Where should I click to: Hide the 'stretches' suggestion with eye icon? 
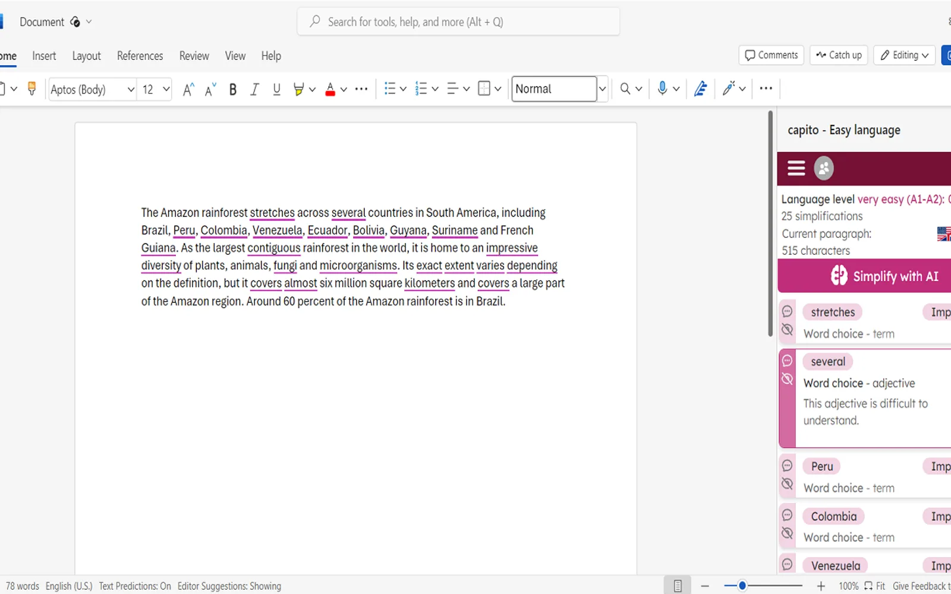click(x=788, y=330)
